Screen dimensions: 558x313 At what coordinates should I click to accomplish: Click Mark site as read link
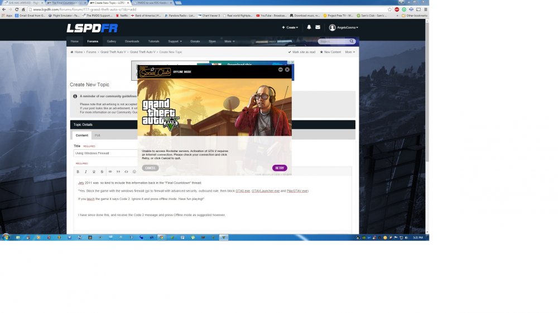[302, 52]
